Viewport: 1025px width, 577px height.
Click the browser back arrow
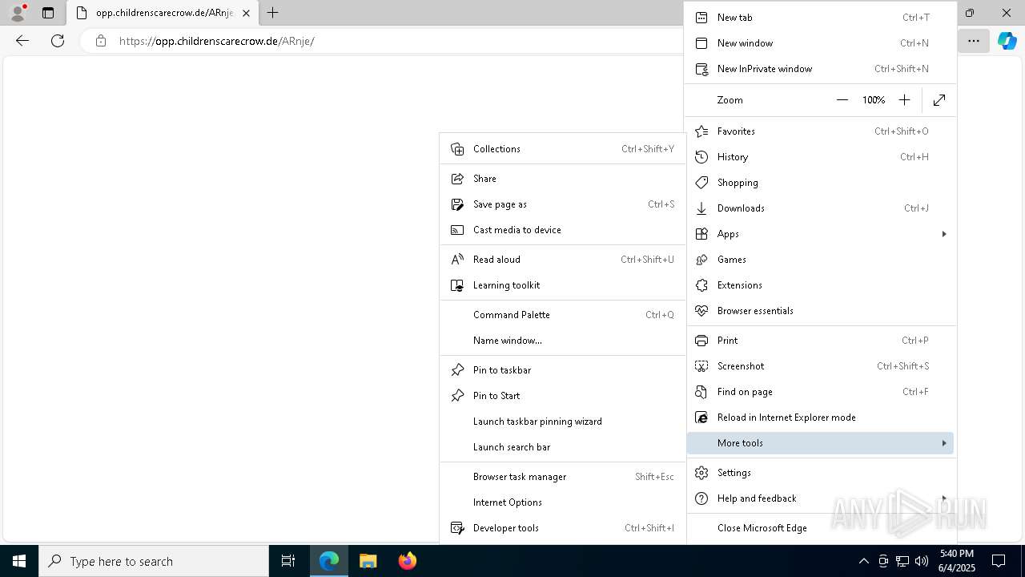click(22, 41)
